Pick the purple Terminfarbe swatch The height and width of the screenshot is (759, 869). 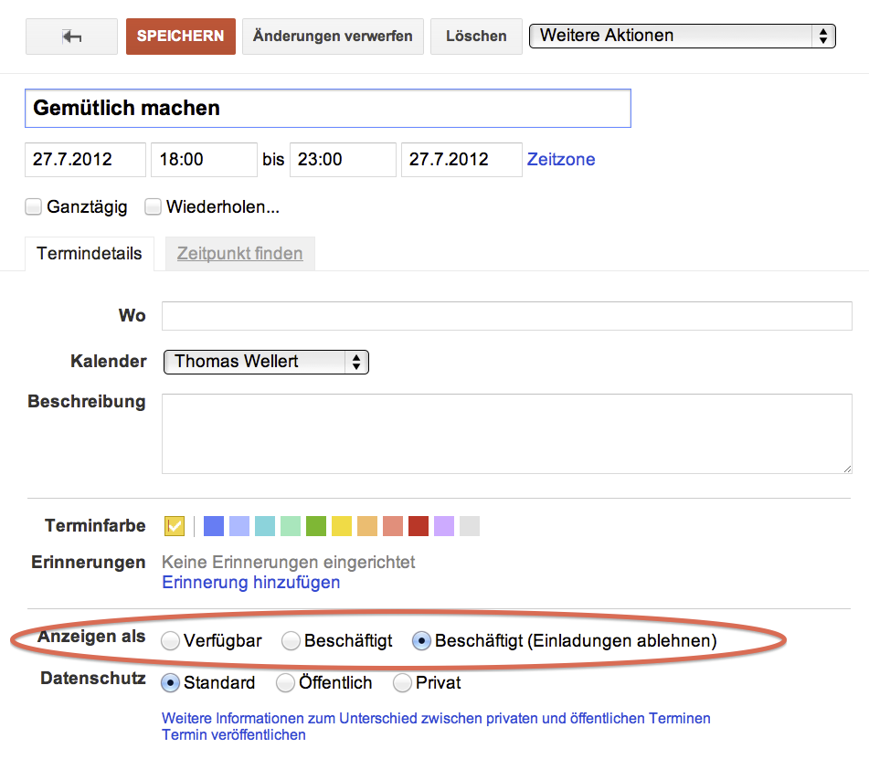pyautogui.click(x=444, y=526)
